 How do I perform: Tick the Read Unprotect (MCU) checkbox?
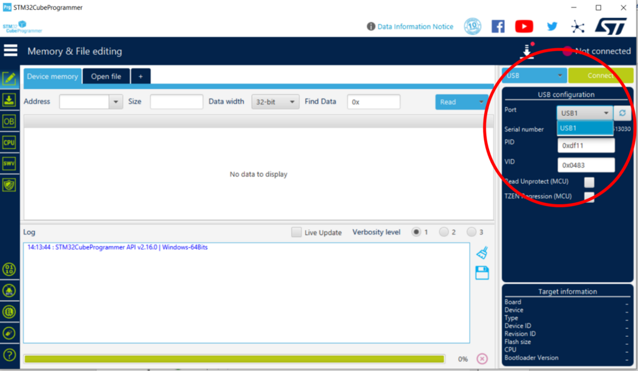(589, 182)
